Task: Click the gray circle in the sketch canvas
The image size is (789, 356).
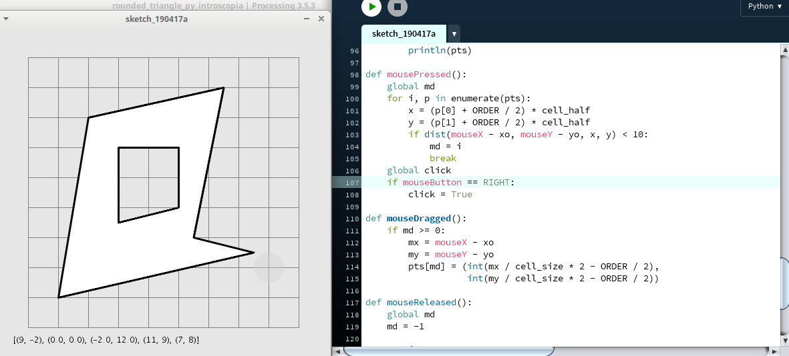Action: [x=269, y=267]
